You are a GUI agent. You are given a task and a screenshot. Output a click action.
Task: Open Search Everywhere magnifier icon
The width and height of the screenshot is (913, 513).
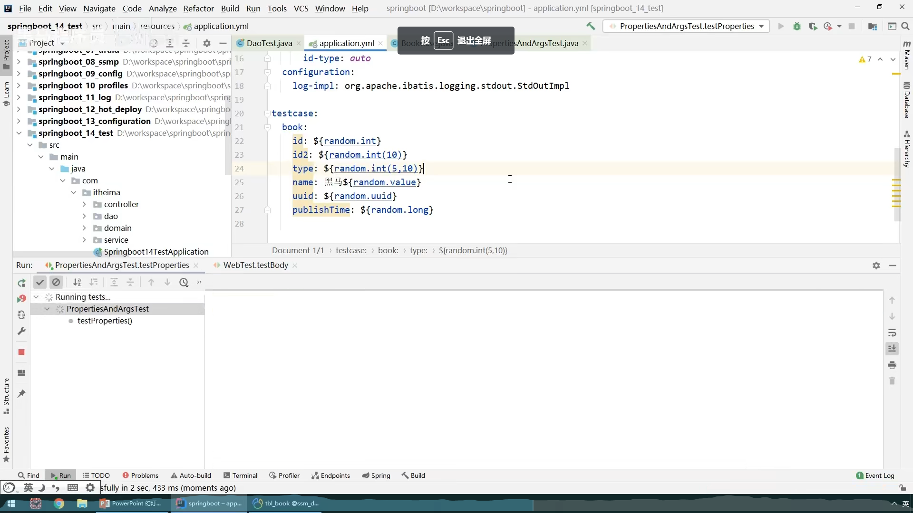point(905,26)
